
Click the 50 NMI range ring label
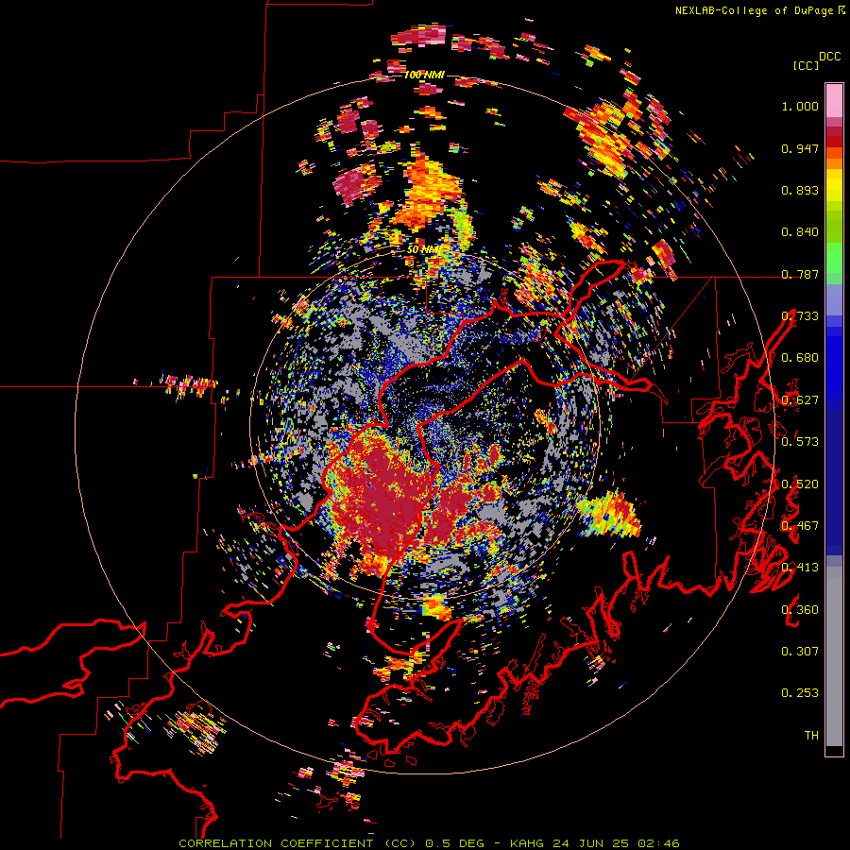pos(423,249)
